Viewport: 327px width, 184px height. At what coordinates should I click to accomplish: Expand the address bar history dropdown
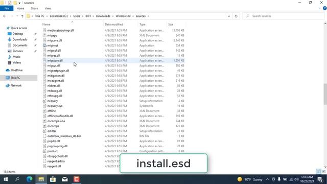coord(229,16)
